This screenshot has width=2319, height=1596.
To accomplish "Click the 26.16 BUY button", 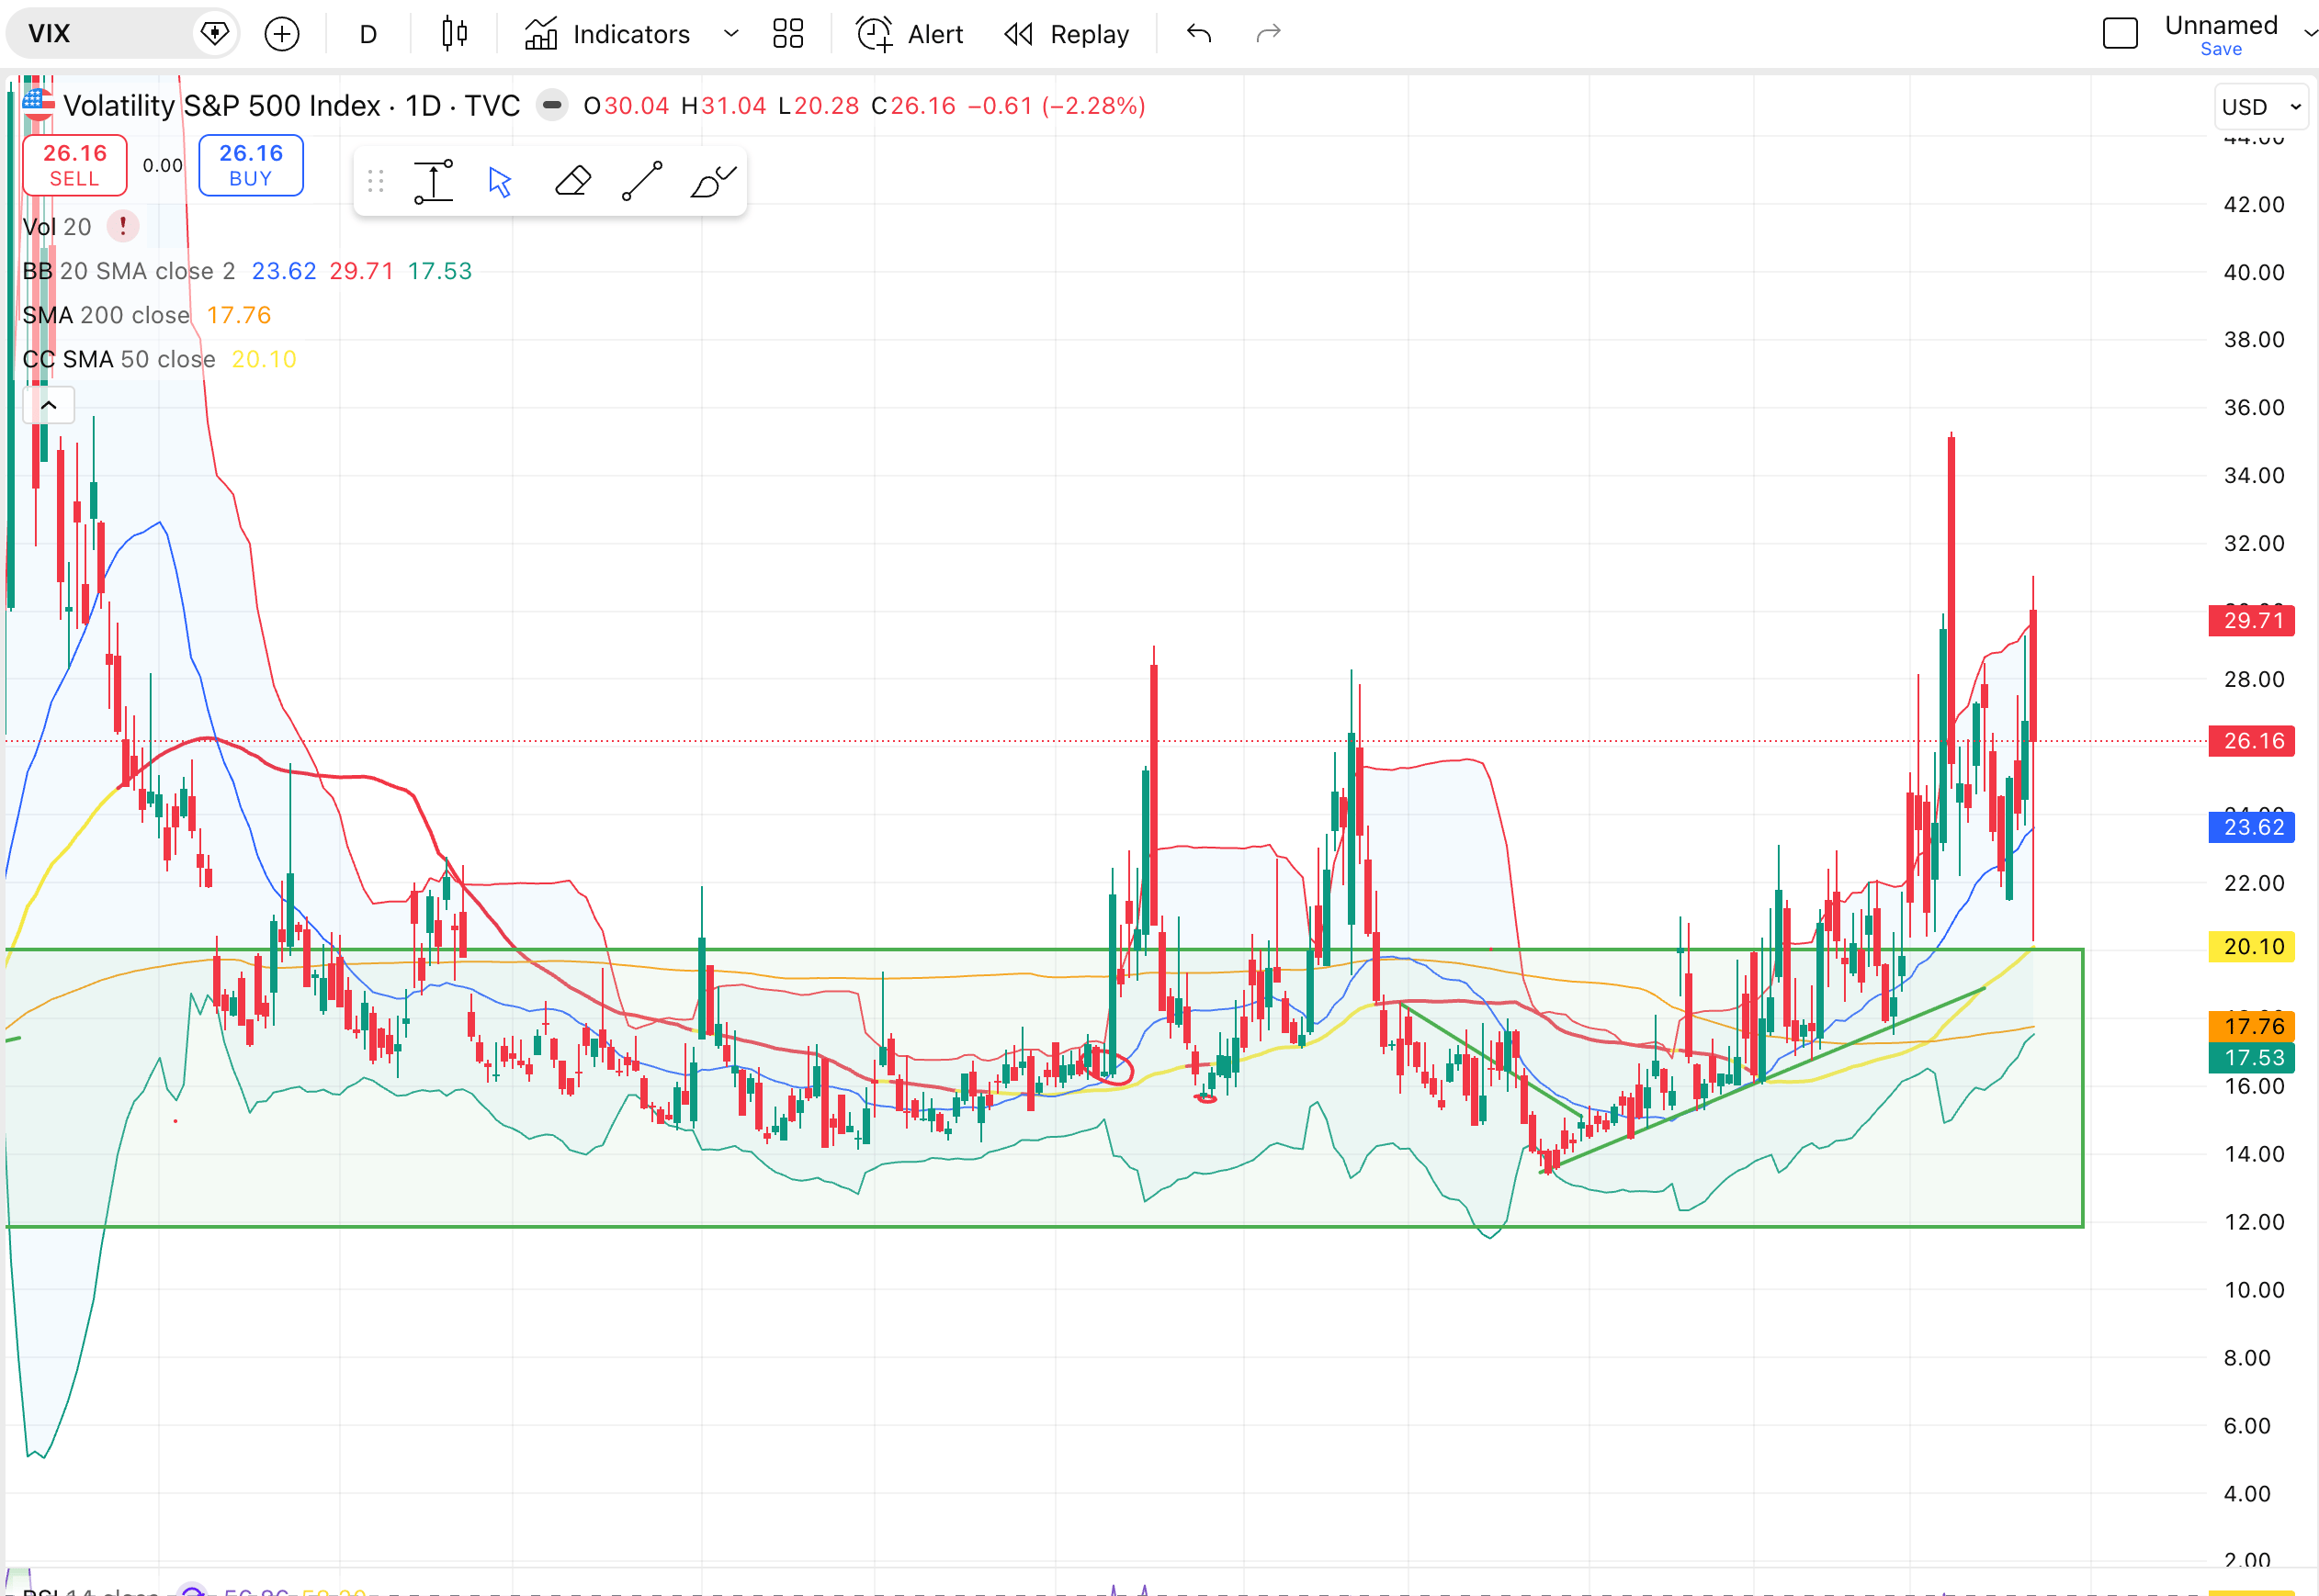I will (251, 165).
